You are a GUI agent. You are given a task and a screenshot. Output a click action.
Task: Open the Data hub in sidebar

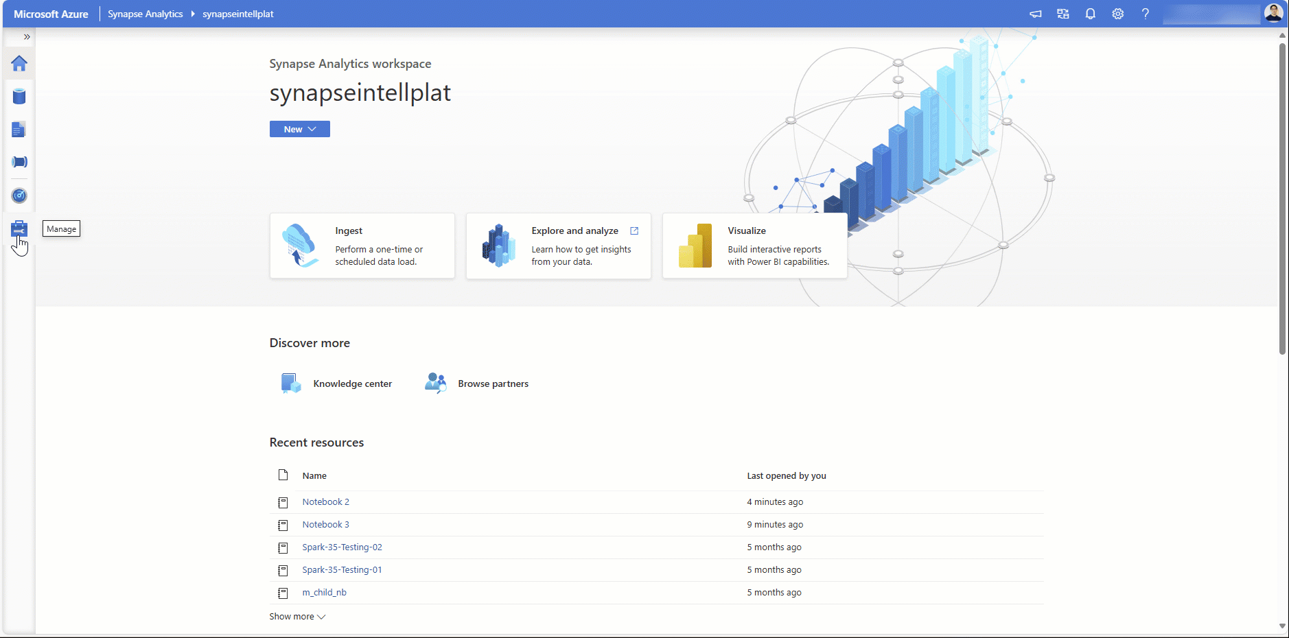[19, 97]
